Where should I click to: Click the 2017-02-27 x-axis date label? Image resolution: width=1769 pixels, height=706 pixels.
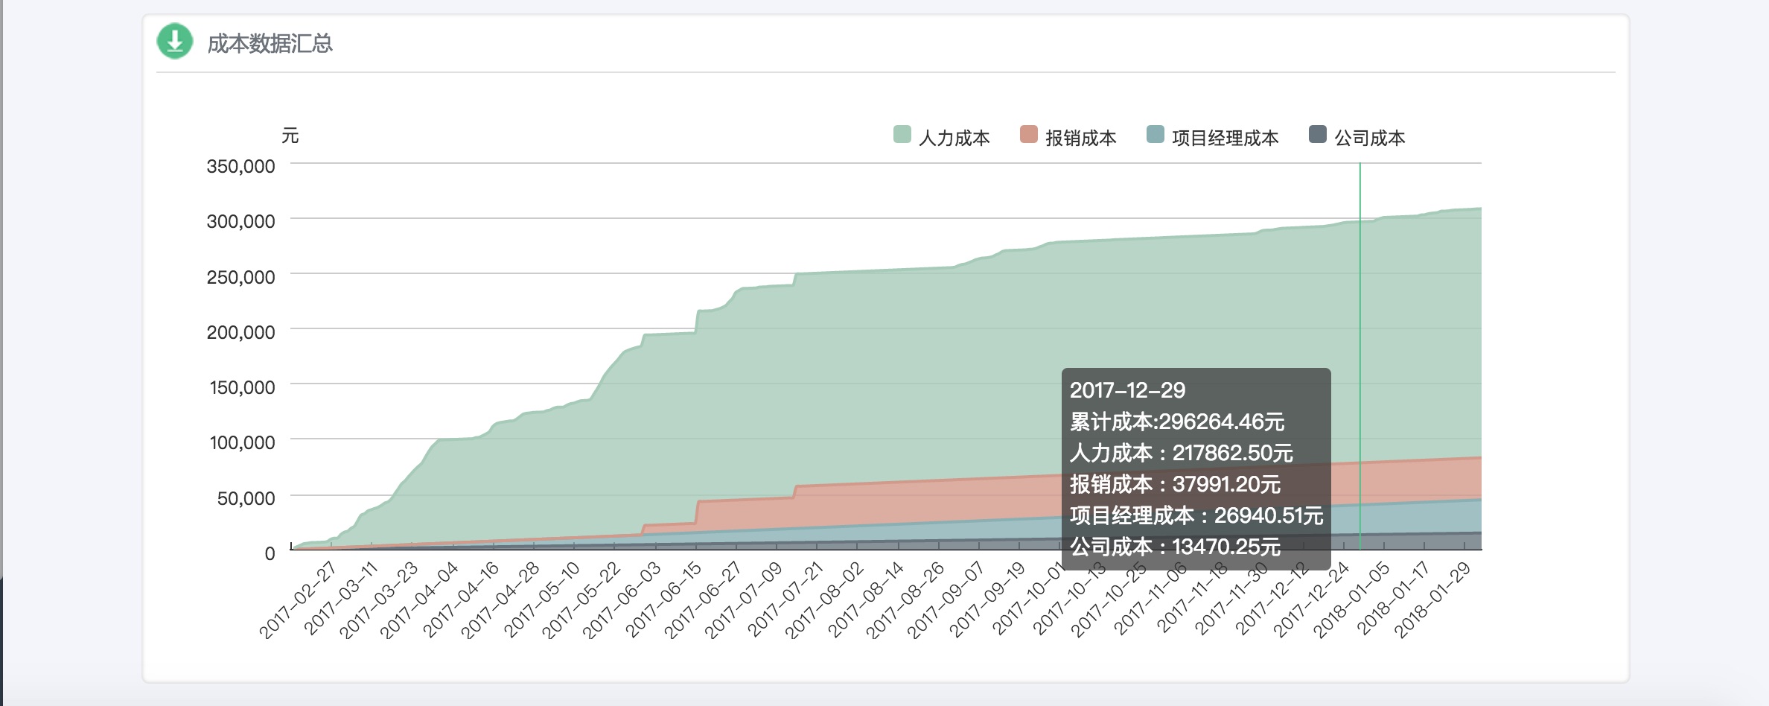(x=299, y=600)
